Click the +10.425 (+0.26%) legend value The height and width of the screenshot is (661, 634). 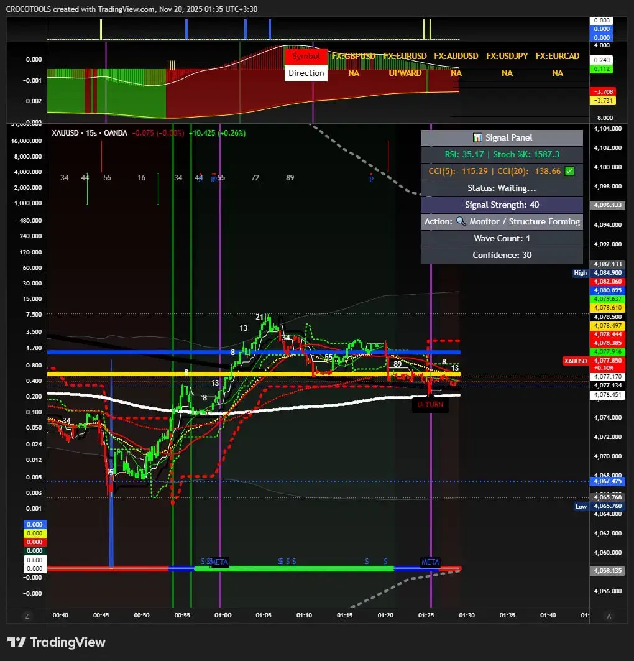pos(217,133)
